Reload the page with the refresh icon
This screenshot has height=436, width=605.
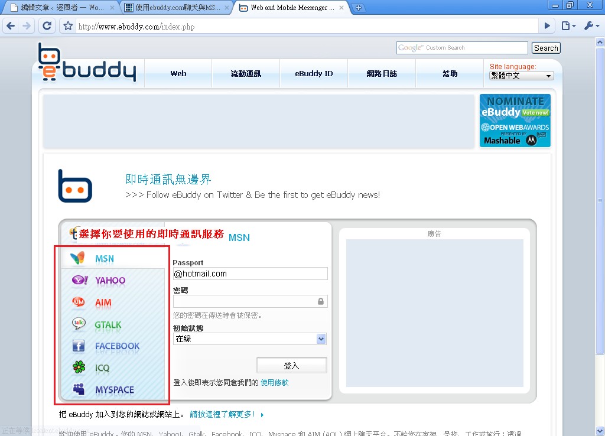[x=47, y=26]
